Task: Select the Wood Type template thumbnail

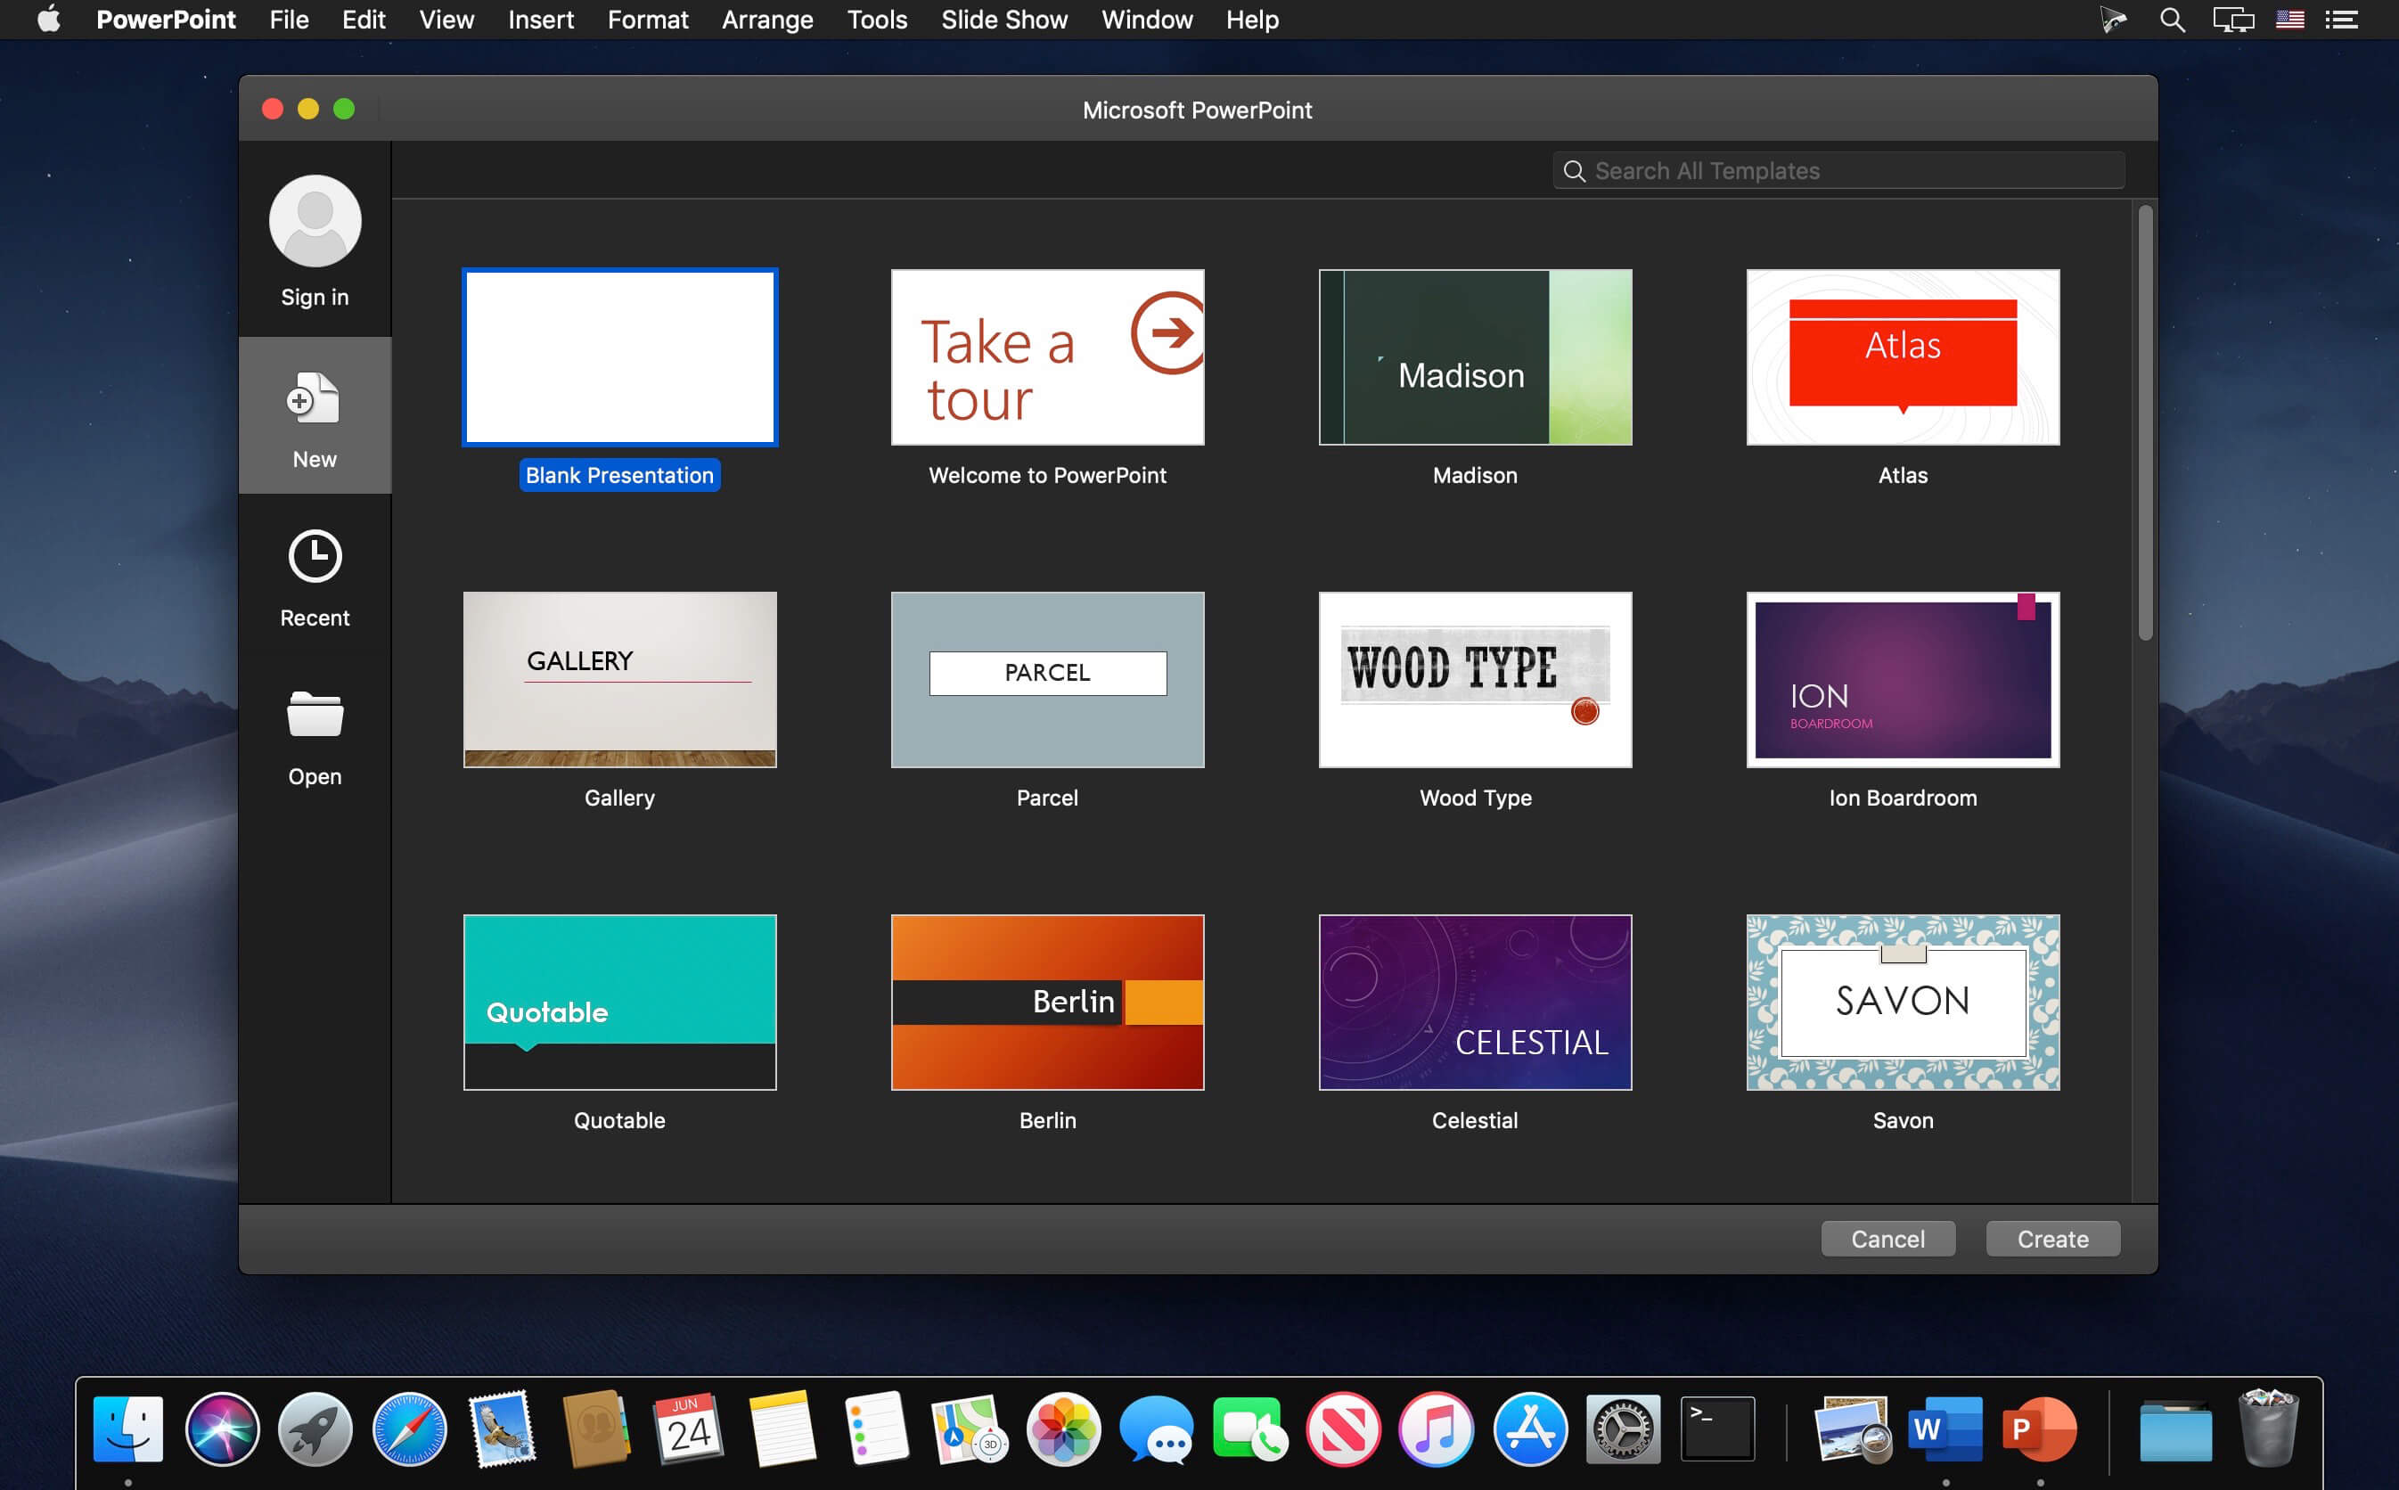Action: pyautogui.click(x=1474, y=678)
